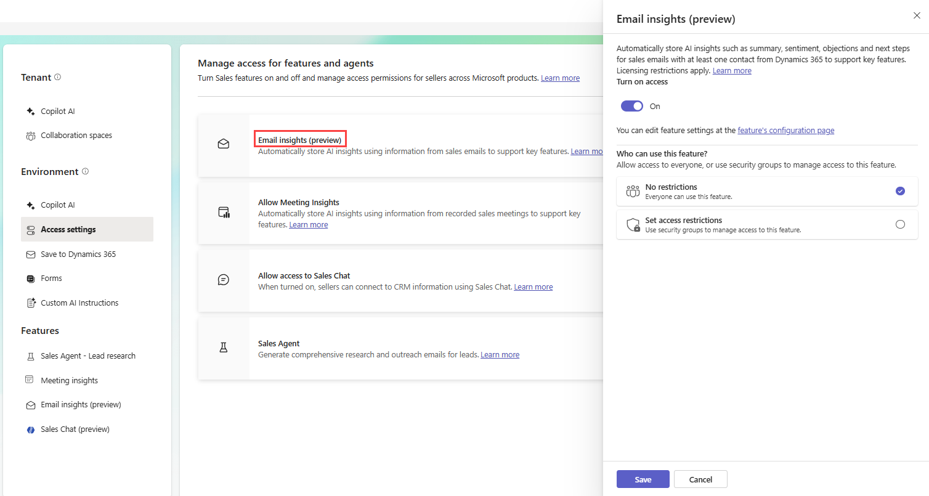Click the Tenant info tooltip icon
929x496 pixels.
[57, 76]
